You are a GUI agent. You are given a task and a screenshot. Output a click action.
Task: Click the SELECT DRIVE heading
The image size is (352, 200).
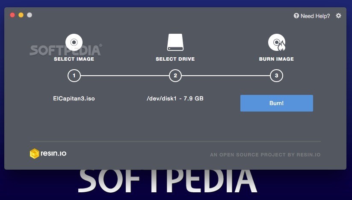tap(175, 59)
